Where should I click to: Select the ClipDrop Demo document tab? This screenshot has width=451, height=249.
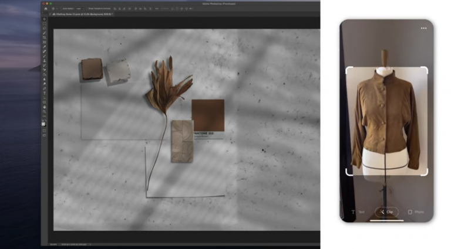(x=83, y=14)
